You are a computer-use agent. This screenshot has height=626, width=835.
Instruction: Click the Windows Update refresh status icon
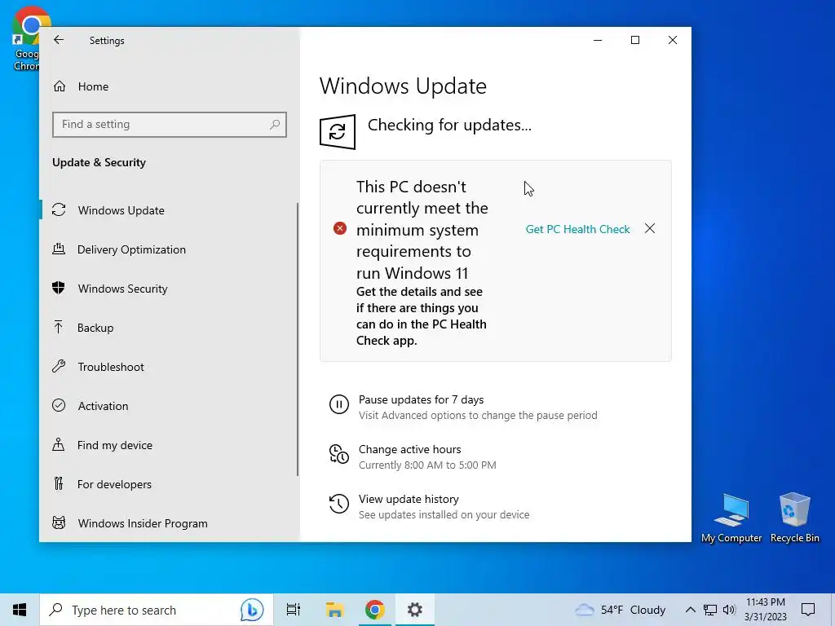[x=338, y=131]
